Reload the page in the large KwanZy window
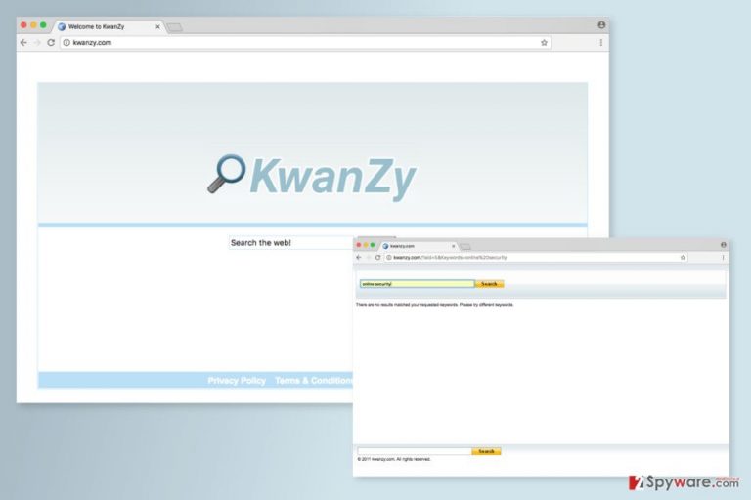The width and height of the screenshot is (751, 500). click(51, 43)
